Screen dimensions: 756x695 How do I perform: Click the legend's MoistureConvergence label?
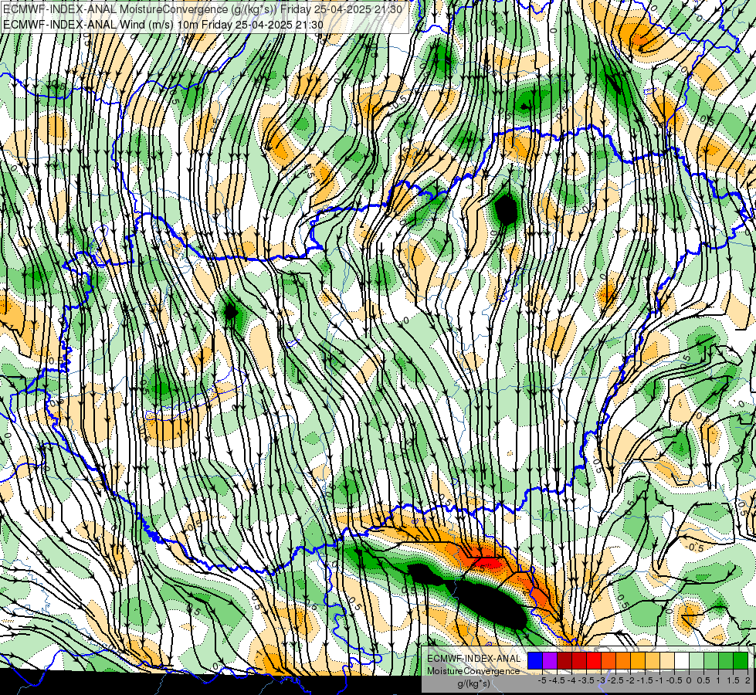click(473, 671)
